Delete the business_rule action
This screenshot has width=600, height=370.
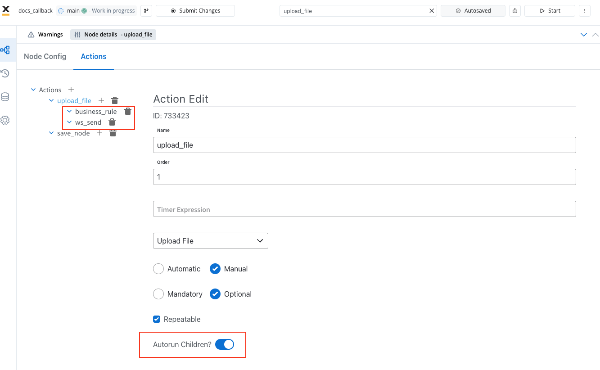pos(128,111)
